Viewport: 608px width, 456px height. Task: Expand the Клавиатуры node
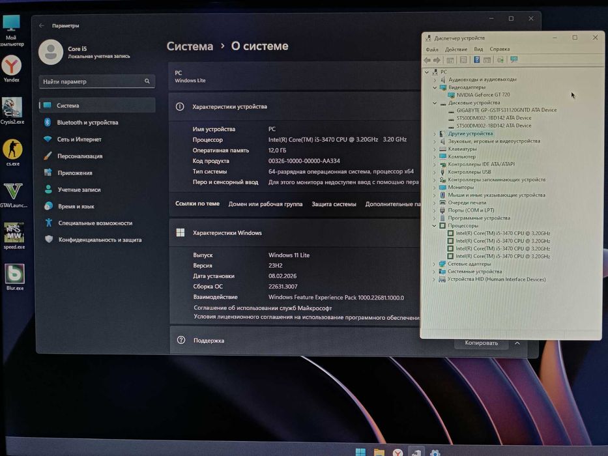click(435, 149)
